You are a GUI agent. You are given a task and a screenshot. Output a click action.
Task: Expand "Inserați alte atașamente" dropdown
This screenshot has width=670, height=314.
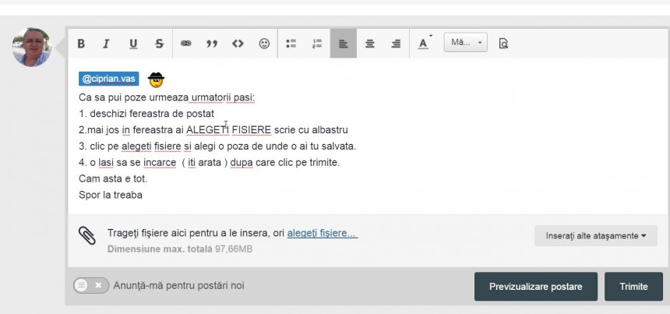pos(595,235)
